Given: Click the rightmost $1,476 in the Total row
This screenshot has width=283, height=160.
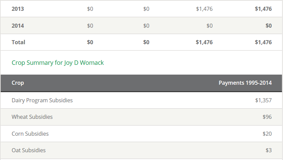Looking at the screenshot, I should [263, 42].
